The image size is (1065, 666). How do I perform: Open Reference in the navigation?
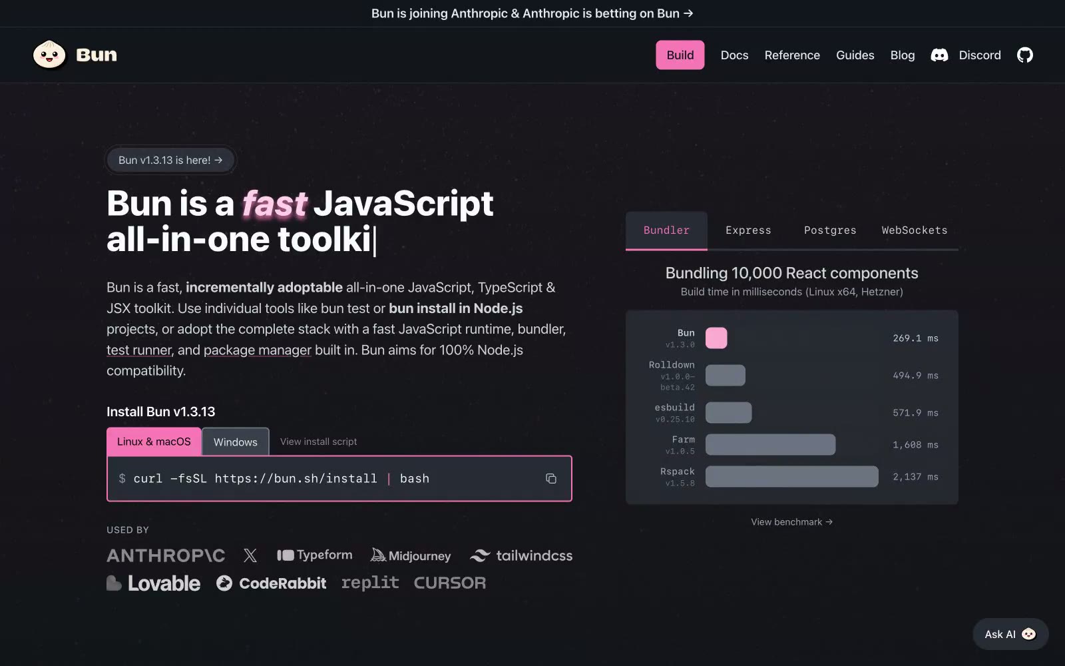[792, 55]
